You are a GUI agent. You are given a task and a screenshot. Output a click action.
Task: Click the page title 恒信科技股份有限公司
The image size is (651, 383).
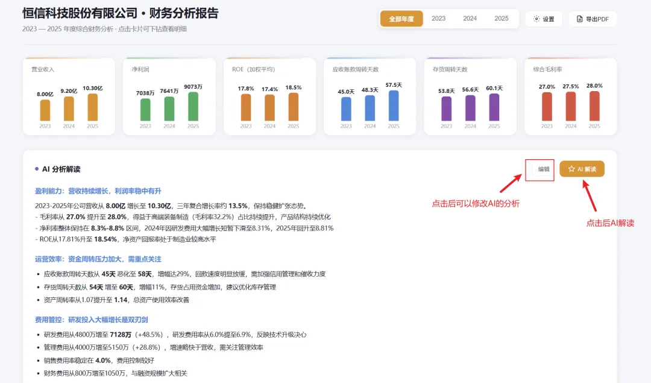[x=80, y=13]
